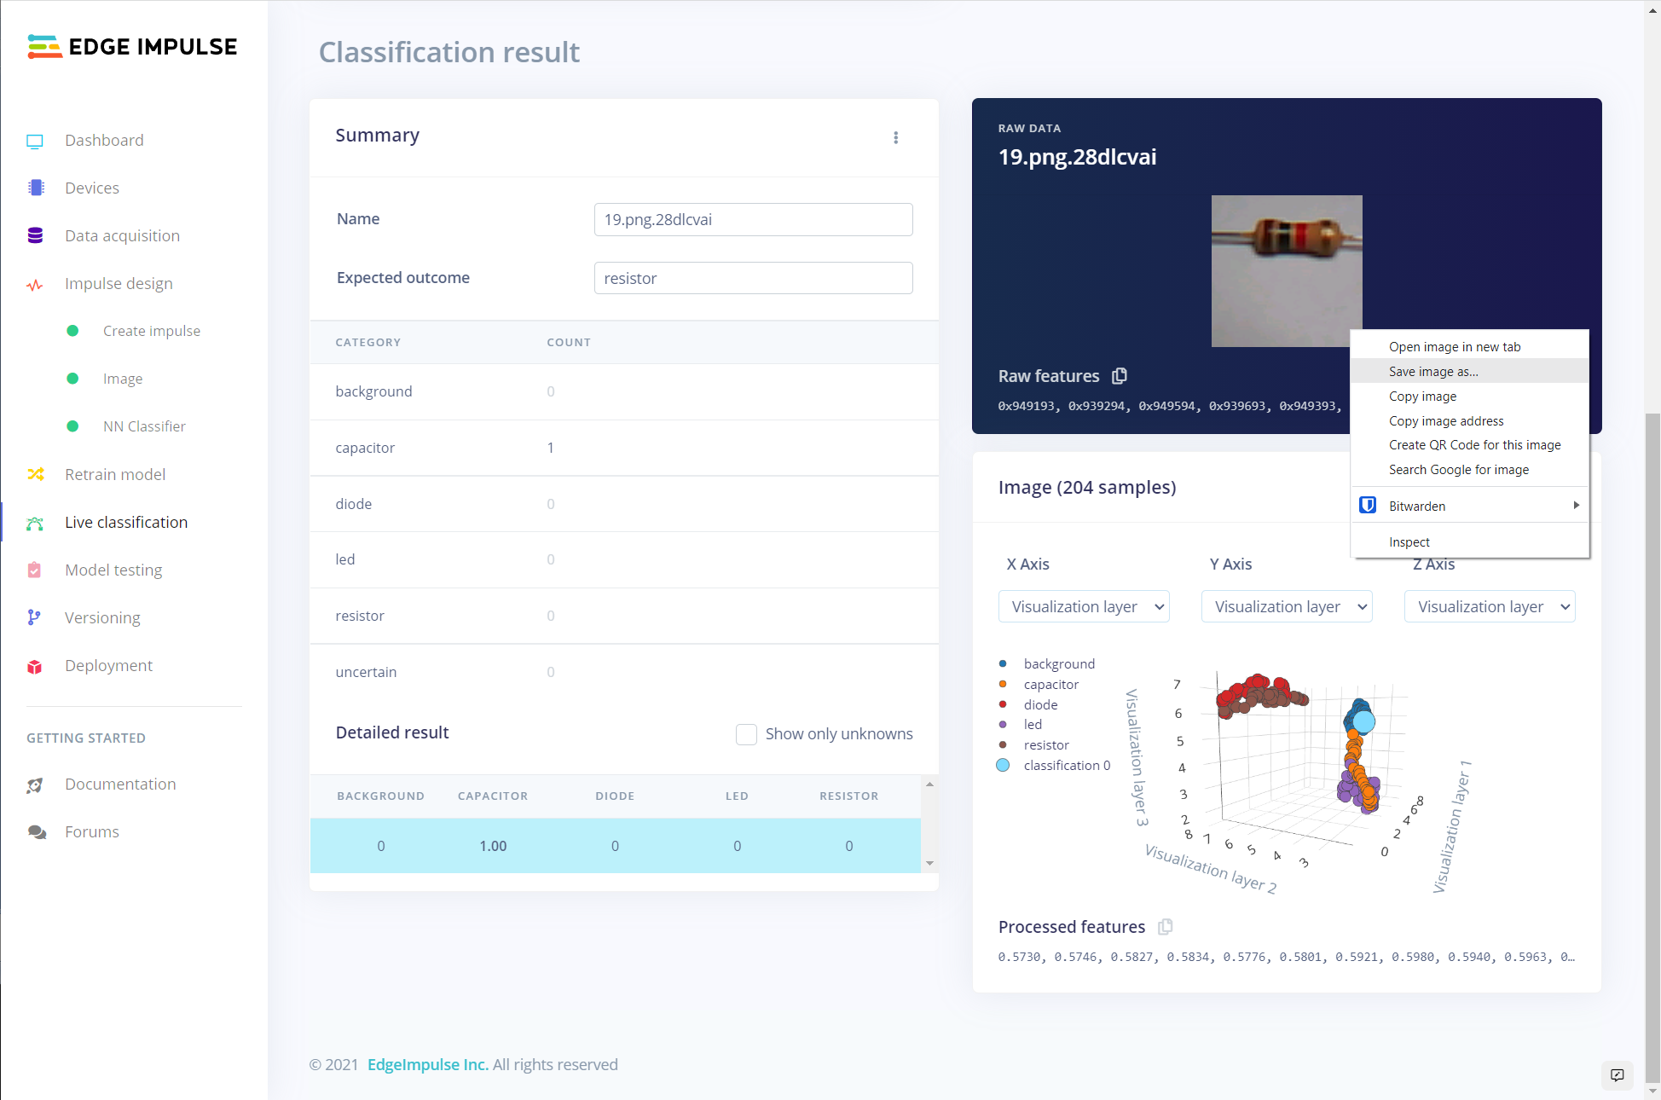Select Save image as... in context menu

pos(1470,371)
